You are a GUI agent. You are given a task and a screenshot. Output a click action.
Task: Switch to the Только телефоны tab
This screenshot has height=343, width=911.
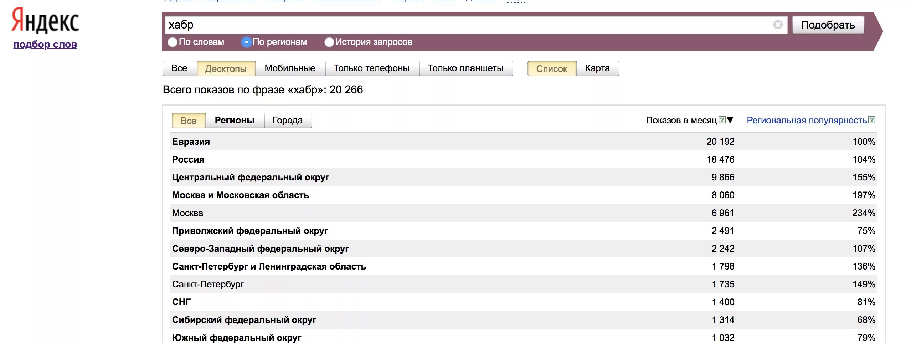371,68
